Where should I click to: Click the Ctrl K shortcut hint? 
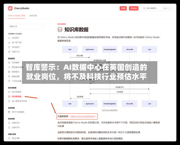[167, 8]
